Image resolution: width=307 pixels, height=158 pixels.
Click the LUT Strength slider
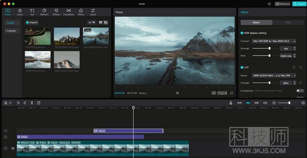265,83
